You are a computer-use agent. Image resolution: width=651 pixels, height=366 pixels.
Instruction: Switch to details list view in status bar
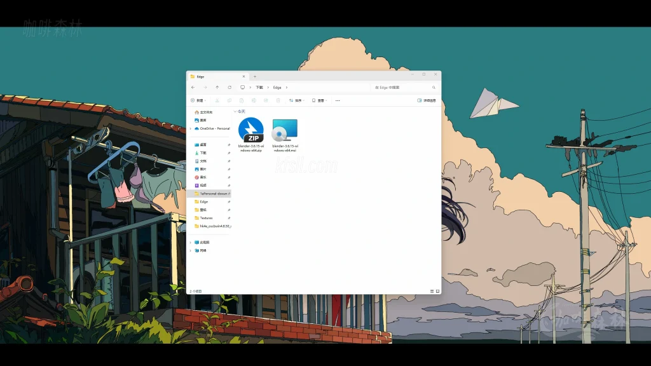click(431, 291)
